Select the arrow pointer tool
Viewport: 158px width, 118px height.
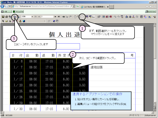click(x=3, y=21)
